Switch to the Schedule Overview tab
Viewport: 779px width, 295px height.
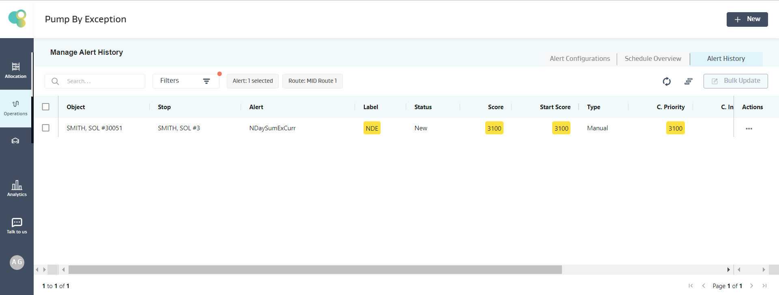[x=652, y=58]
